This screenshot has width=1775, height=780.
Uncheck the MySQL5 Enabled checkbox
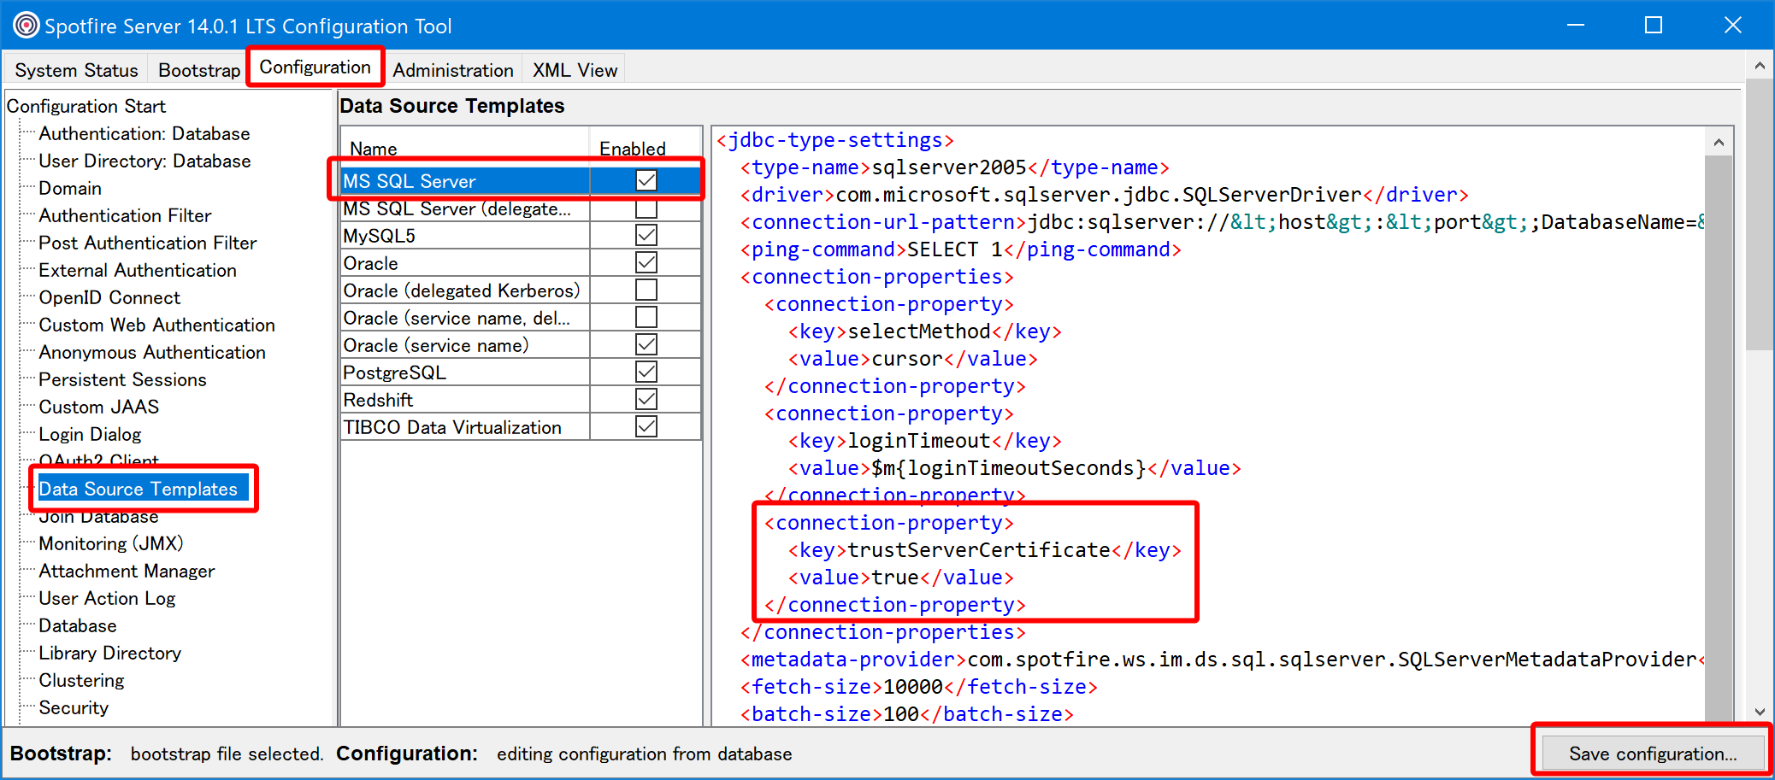coord(646,234)
